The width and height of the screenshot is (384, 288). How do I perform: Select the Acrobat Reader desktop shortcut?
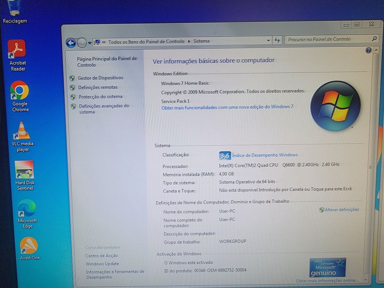17,56
